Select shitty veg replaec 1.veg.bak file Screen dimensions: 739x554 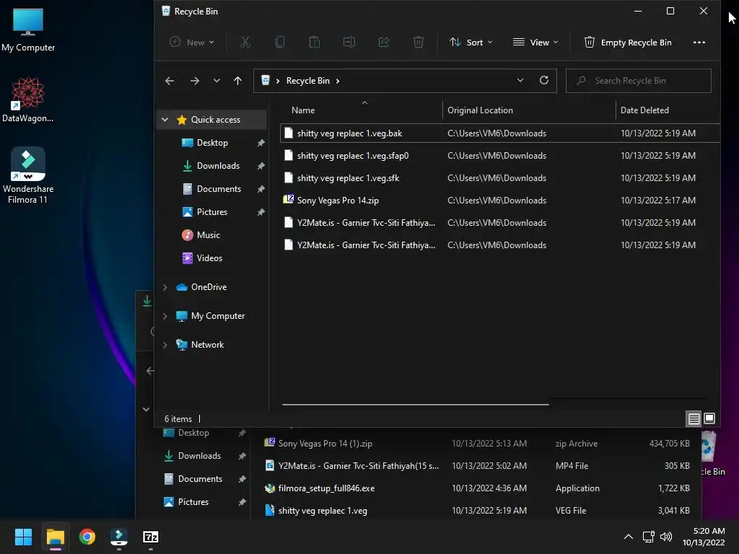point(500,133)
